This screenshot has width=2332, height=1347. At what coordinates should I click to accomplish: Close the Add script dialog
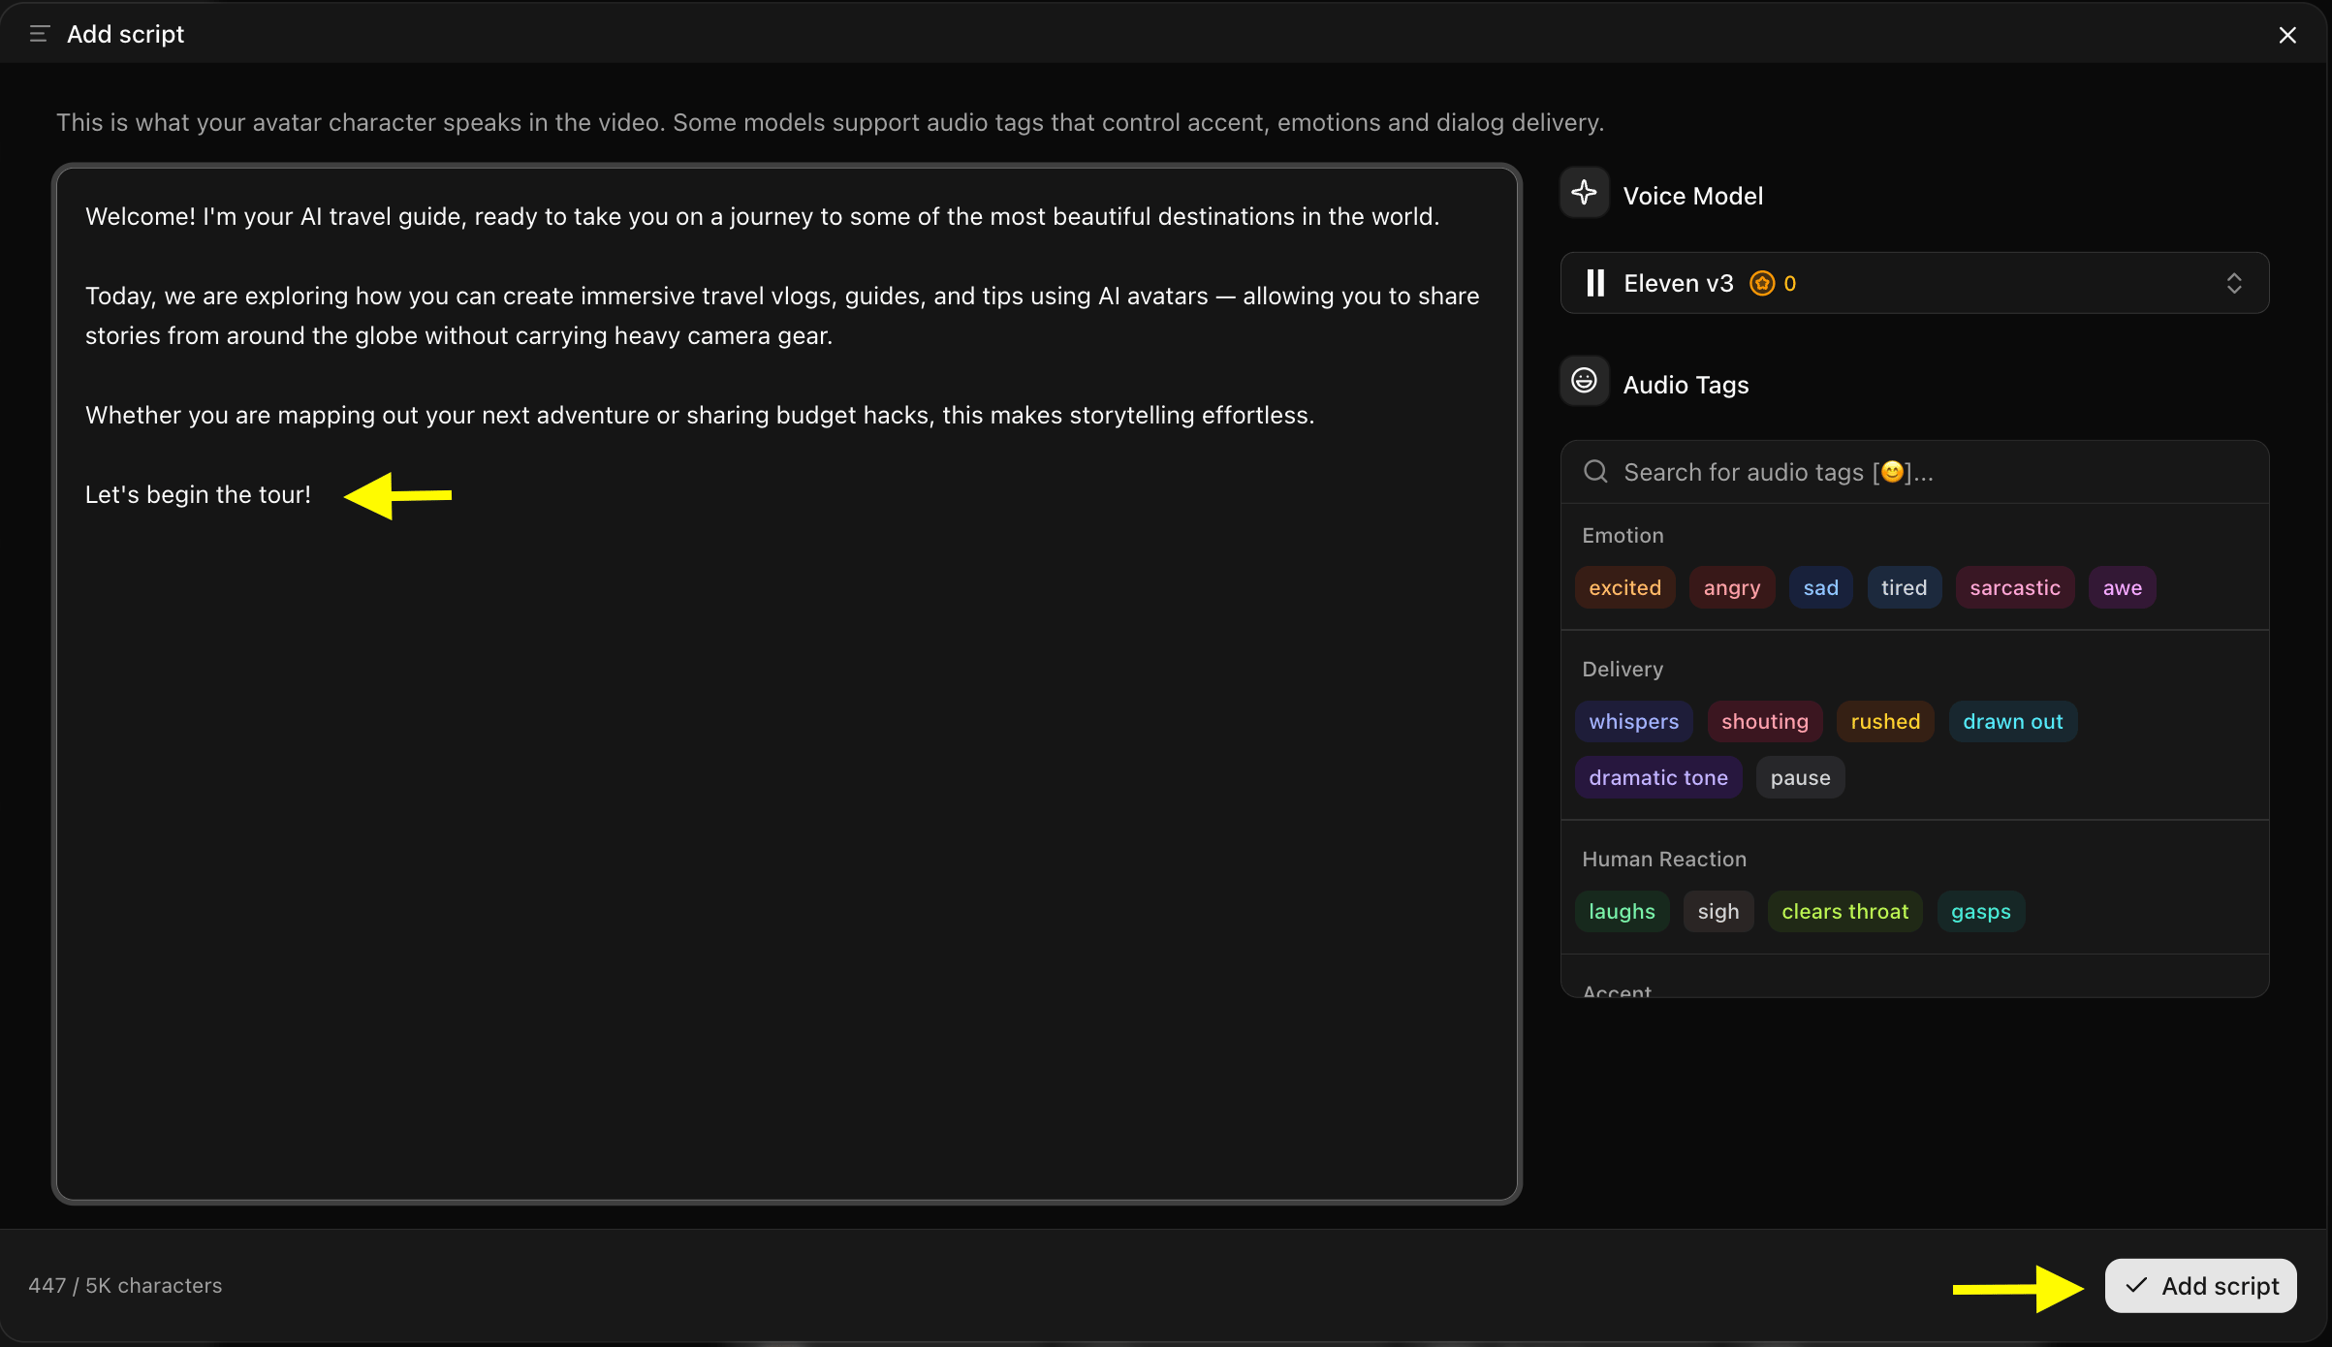(x=2287, y=35)
